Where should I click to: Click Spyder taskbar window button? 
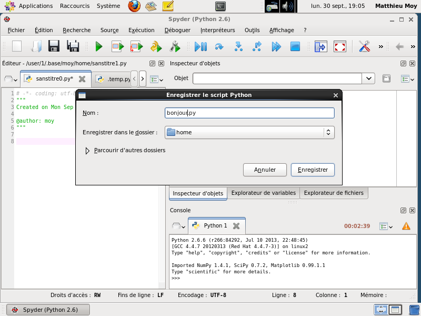[x=48, y=310]
